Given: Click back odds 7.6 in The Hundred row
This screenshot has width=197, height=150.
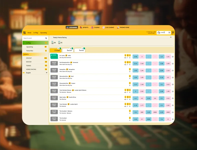Looking at the screenshot, I should point(162,119).
